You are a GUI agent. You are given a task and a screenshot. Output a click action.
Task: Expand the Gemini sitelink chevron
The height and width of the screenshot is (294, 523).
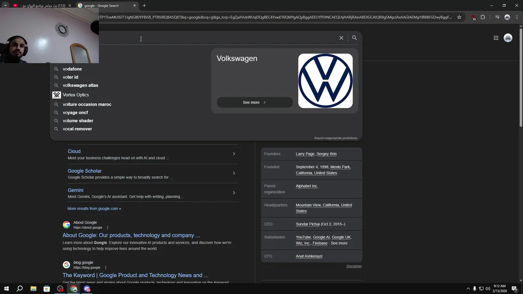(234, 193)
